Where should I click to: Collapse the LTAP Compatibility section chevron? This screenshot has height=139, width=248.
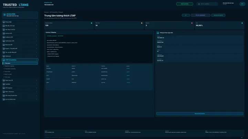coord(37,60)
